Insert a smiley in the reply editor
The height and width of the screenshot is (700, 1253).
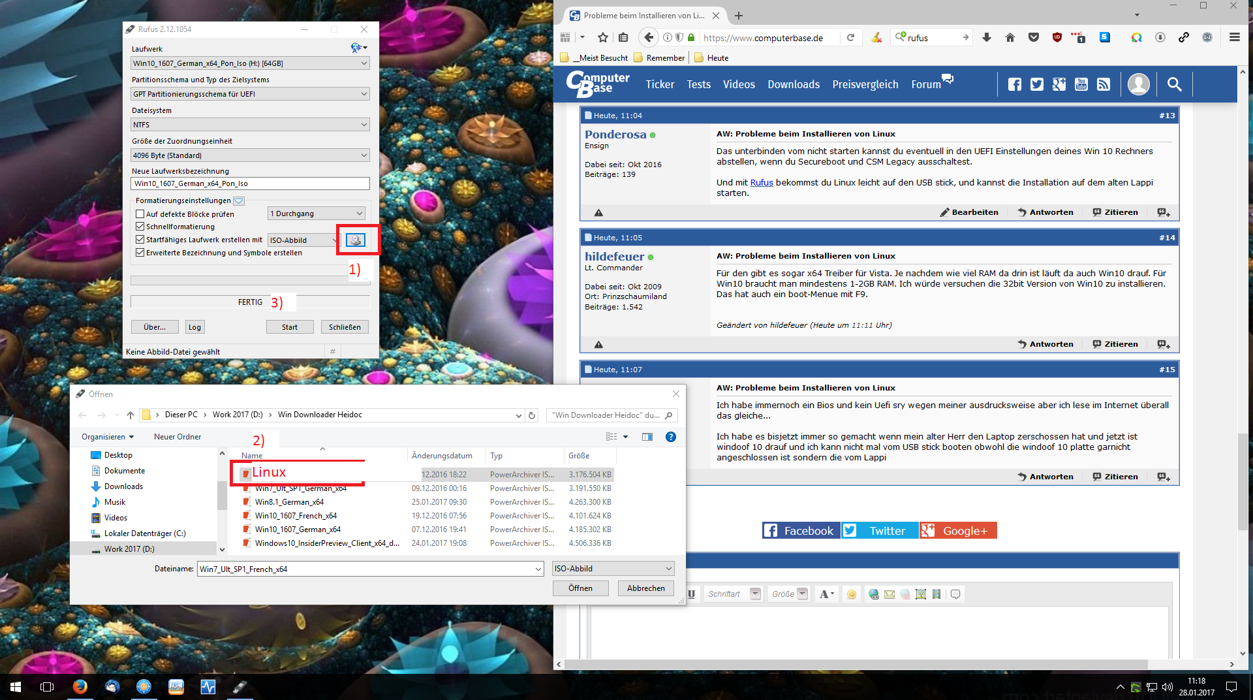(x=851, y=594)
